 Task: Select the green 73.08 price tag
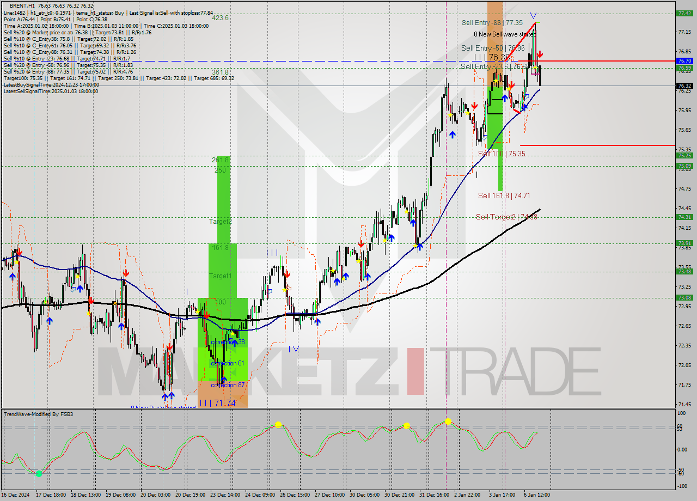684,297
